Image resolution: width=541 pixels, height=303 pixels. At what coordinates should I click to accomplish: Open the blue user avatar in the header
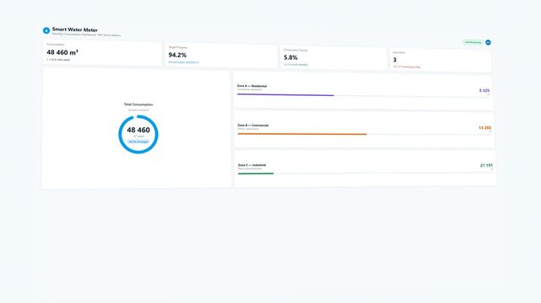488,42
